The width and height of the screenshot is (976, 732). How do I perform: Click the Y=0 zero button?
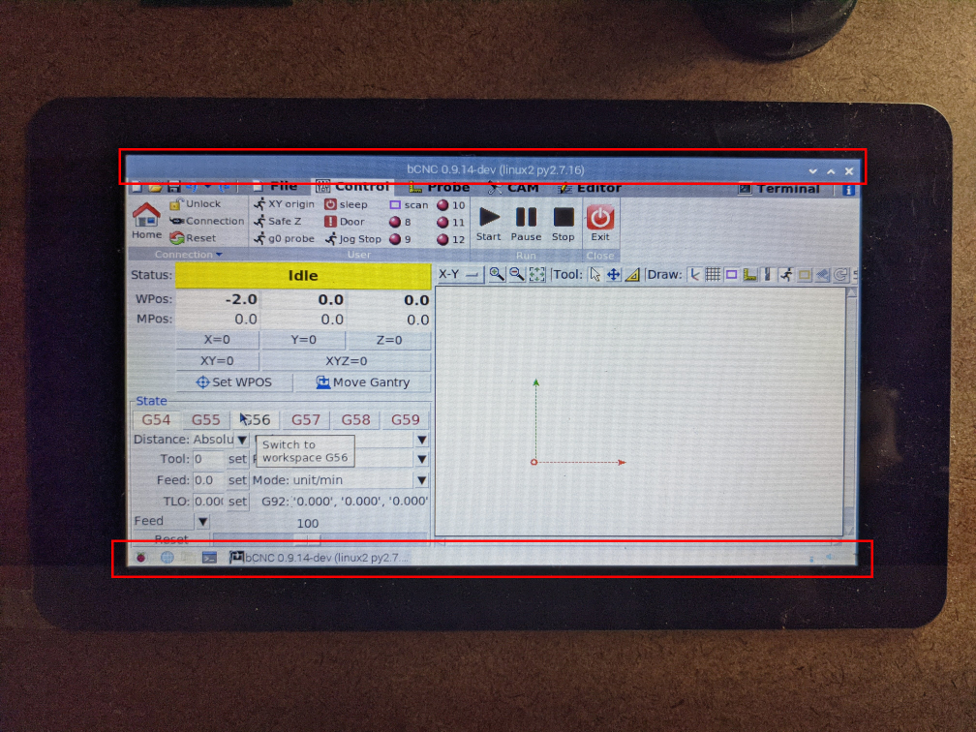click(x=304, y=340)
